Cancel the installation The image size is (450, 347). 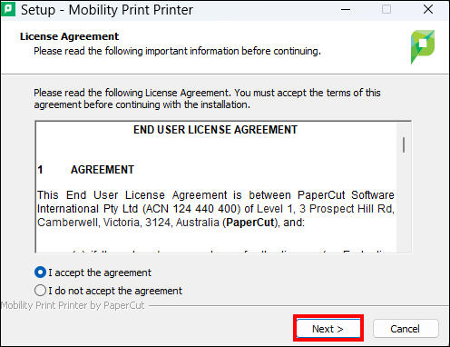point(406,329)
